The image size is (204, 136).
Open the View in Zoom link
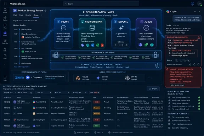click(x=50, y=79)
